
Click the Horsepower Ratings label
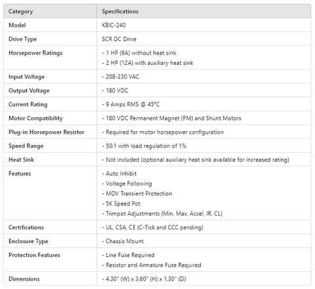(x=35, y=53)
